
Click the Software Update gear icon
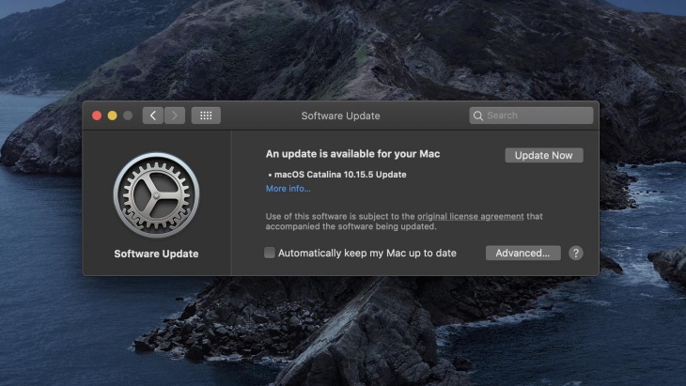156,195
